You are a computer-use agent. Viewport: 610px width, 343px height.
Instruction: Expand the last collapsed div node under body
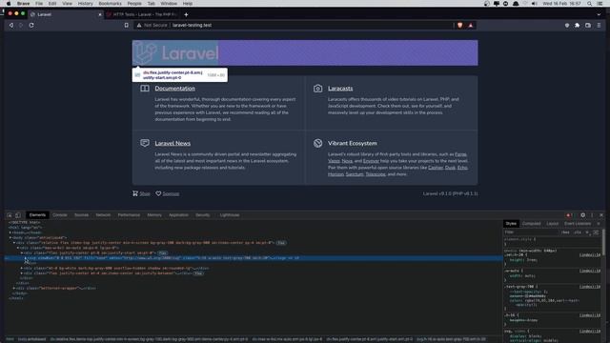pyautogui.click(x=14, y=288)
